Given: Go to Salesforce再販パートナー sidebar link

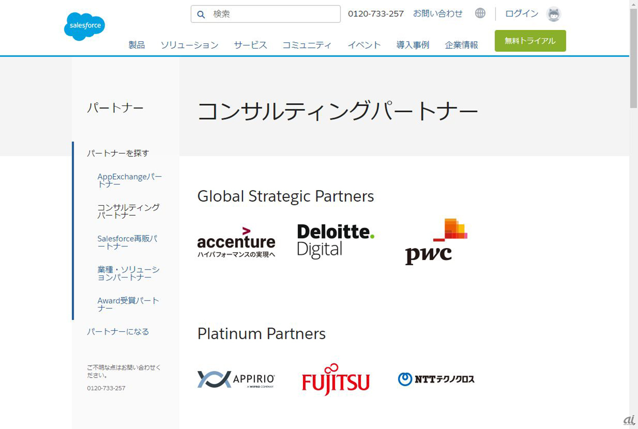Looking at the screenshot, I should point(128,242).
